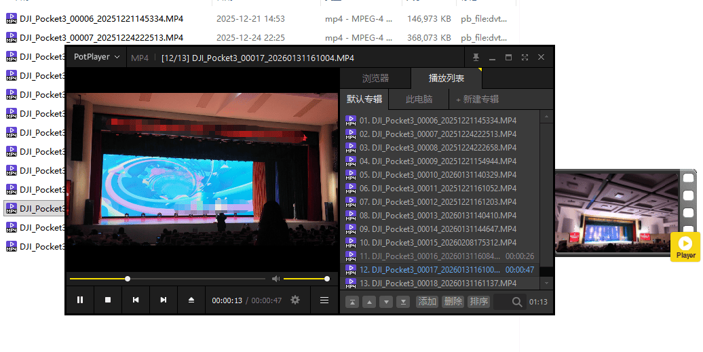Click the video playback area
This screenshot has height=352, width=703.
(x=202, y=170)
